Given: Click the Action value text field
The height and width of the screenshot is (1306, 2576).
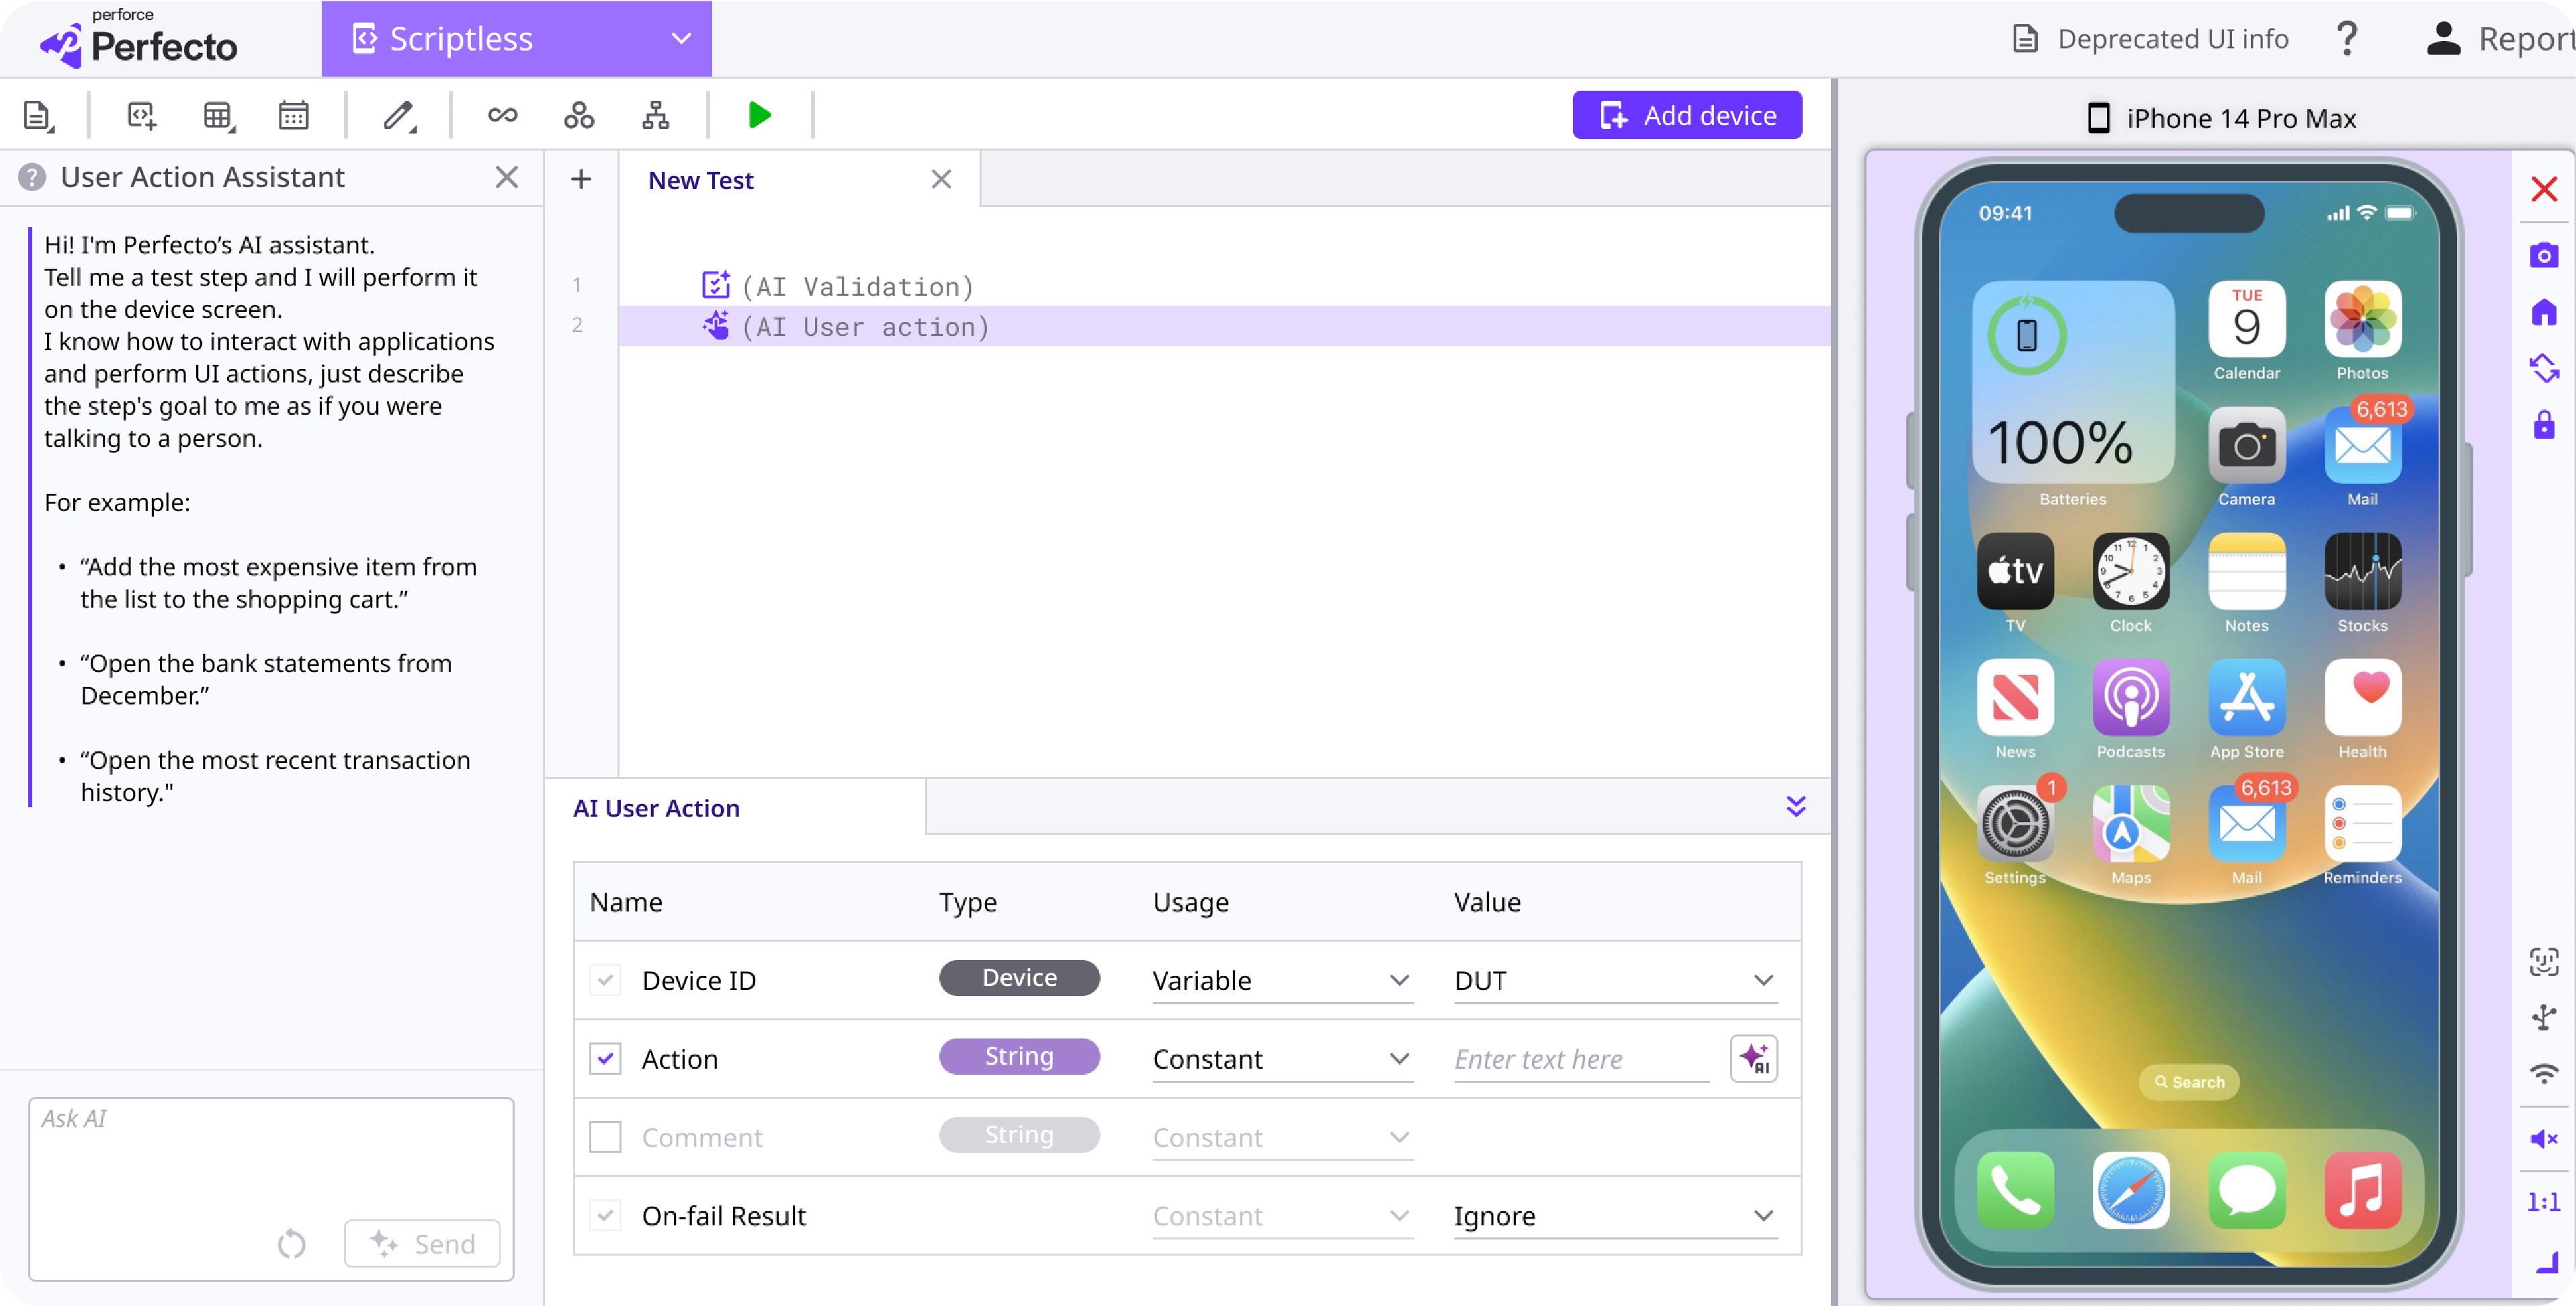Looking at the screenshot, I should click(x=1581, y=1059).
